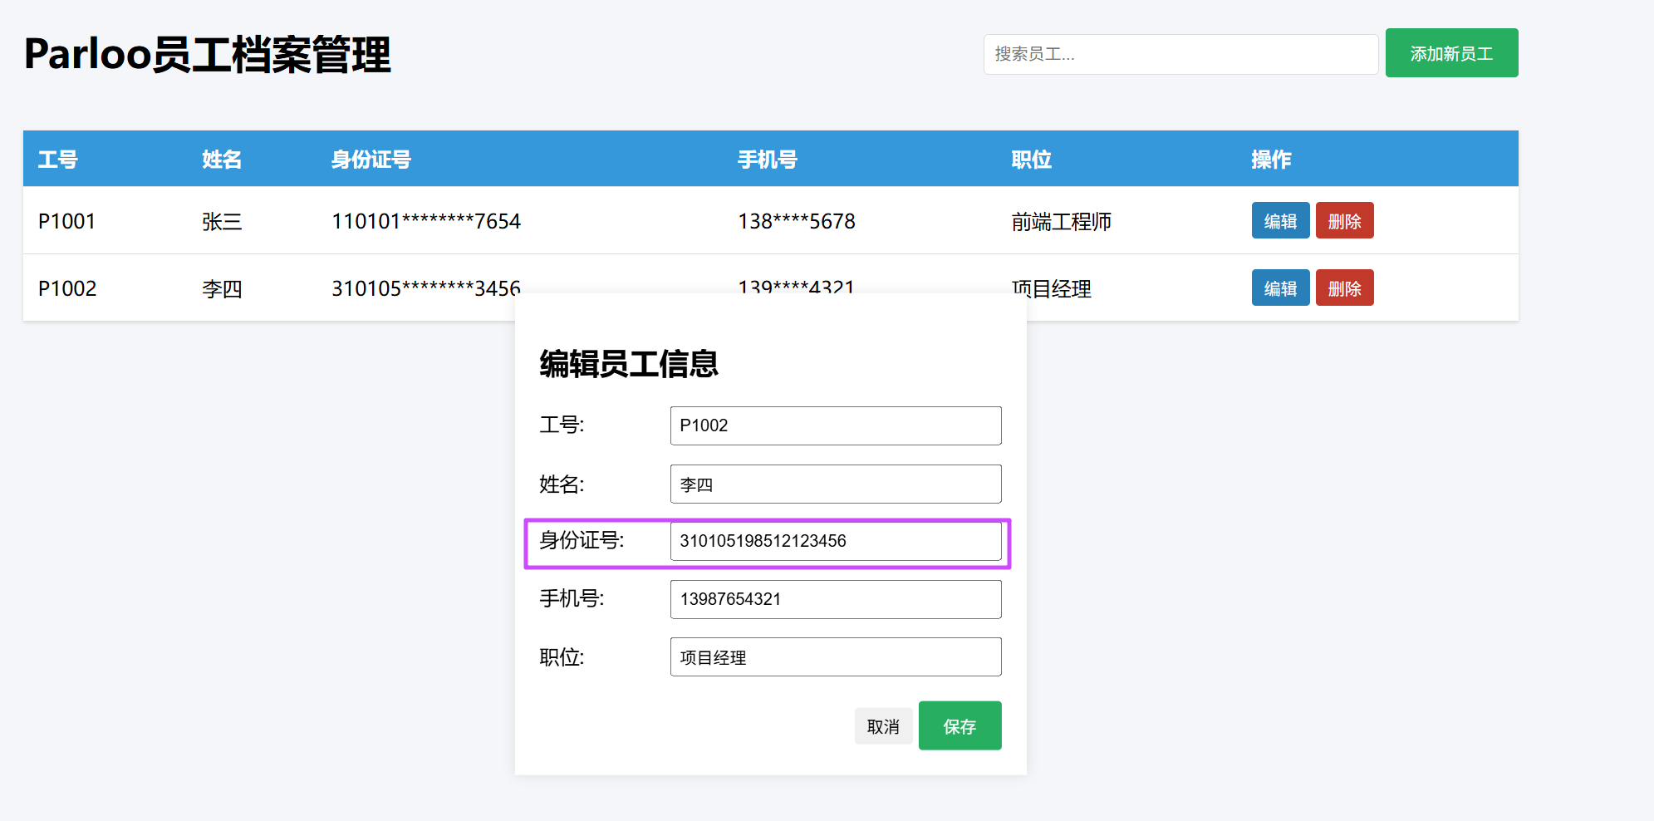Edit employee 张三 with the 编辑 button
This screenshot has height=821, width=1654.
tap(1279, 221)
